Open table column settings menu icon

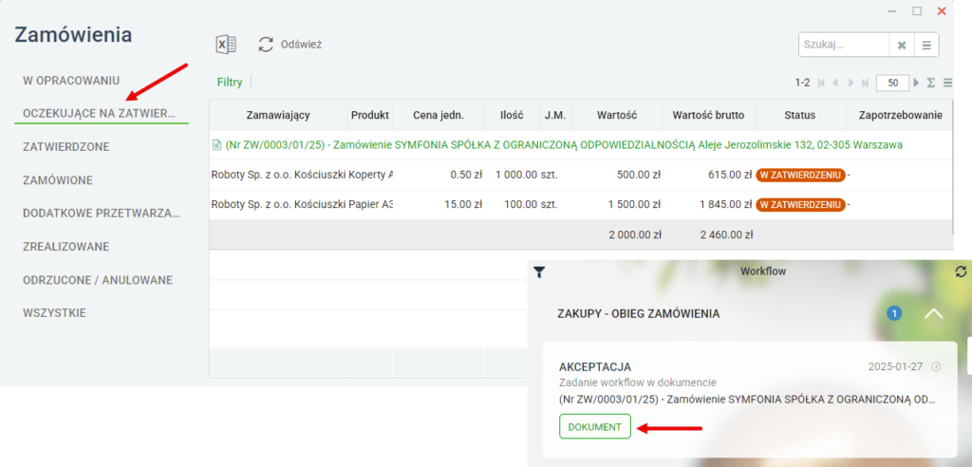(x=947, y=83)
